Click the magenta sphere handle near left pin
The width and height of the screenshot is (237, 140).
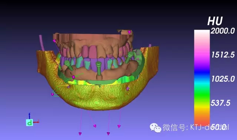pos(73,77)
